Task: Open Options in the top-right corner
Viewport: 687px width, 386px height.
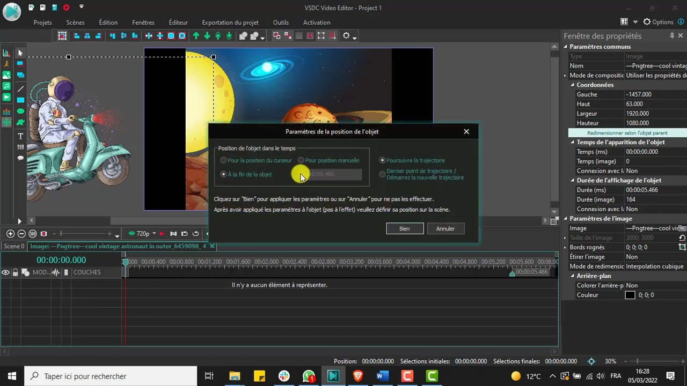Action: [659, 22]
